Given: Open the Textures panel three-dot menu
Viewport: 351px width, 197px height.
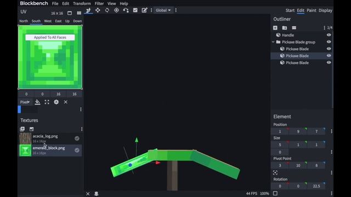Looking at the screenshot, I should tap(82, 129).
